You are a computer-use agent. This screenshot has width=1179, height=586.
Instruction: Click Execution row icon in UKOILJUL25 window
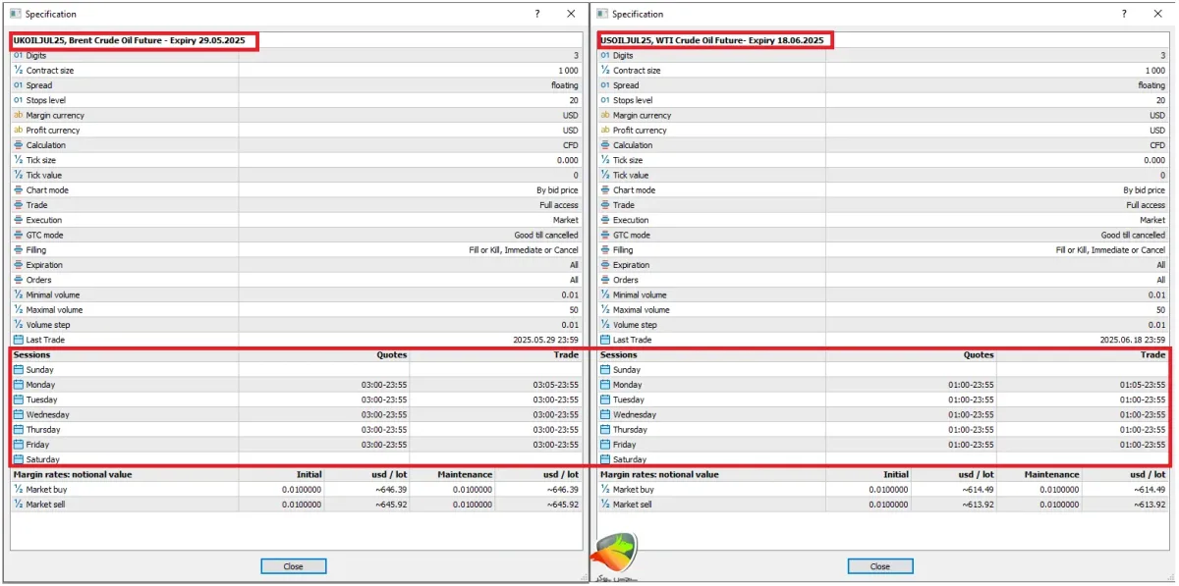[18, 220]
